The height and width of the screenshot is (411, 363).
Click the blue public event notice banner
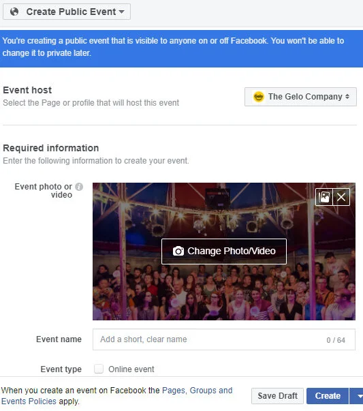point(181,48)
